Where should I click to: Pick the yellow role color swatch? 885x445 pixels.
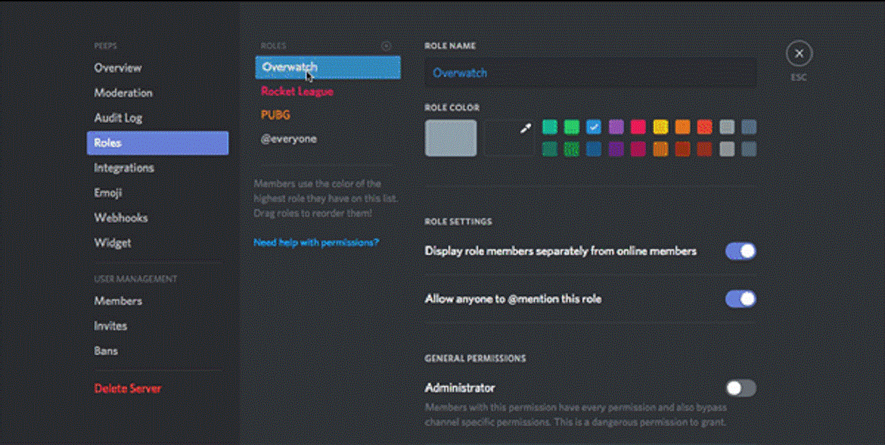660,127
